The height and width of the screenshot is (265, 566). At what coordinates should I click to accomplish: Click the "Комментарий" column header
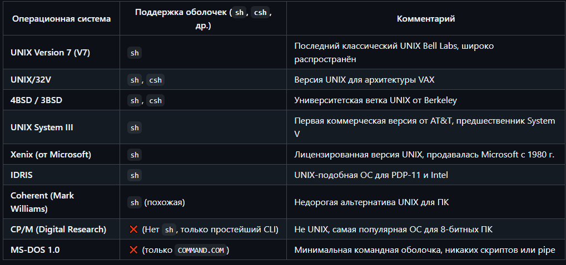pos(426,19)
